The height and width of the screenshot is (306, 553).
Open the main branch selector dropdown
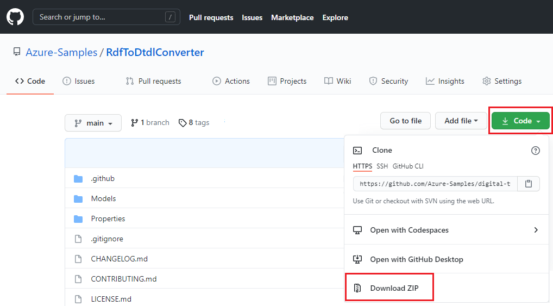(93, 123)
